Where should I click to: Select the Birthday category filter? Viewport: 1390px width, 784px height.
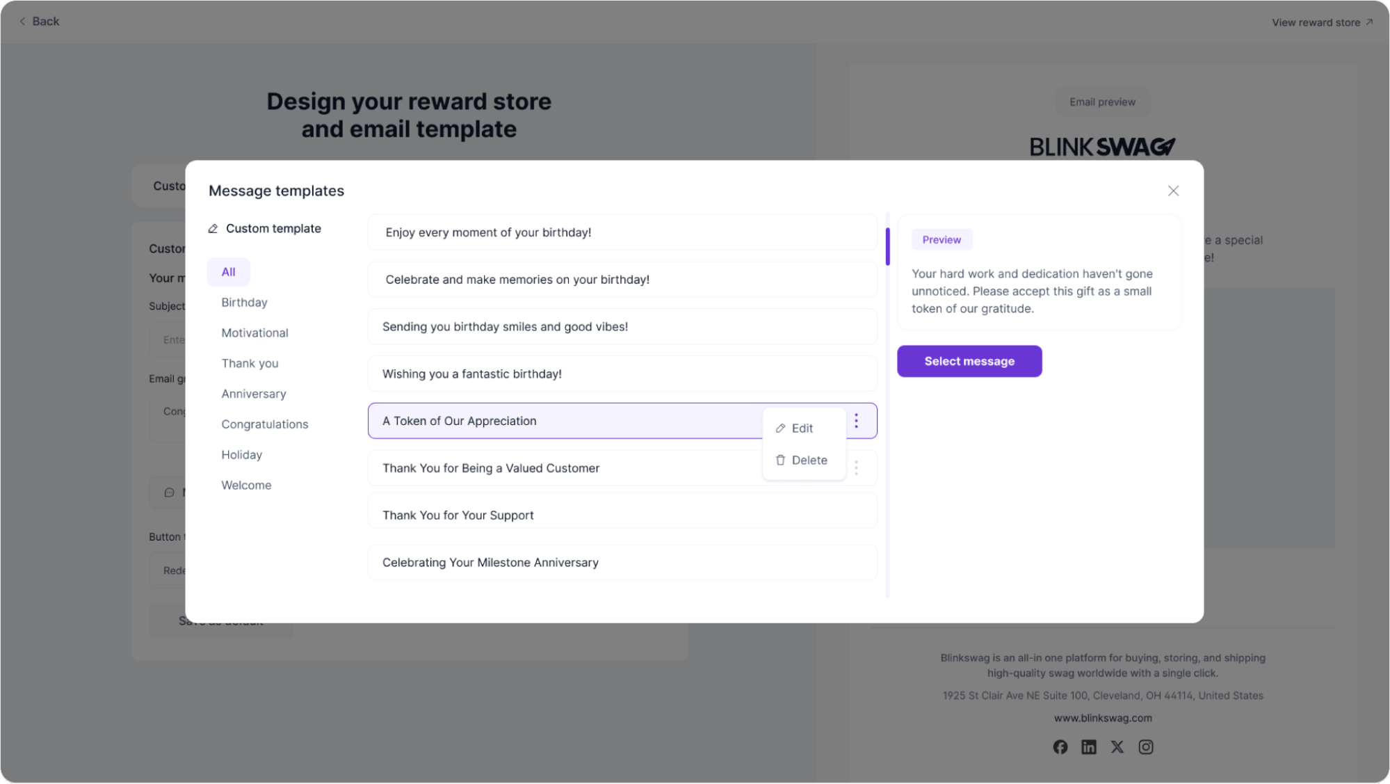point(244,302)
